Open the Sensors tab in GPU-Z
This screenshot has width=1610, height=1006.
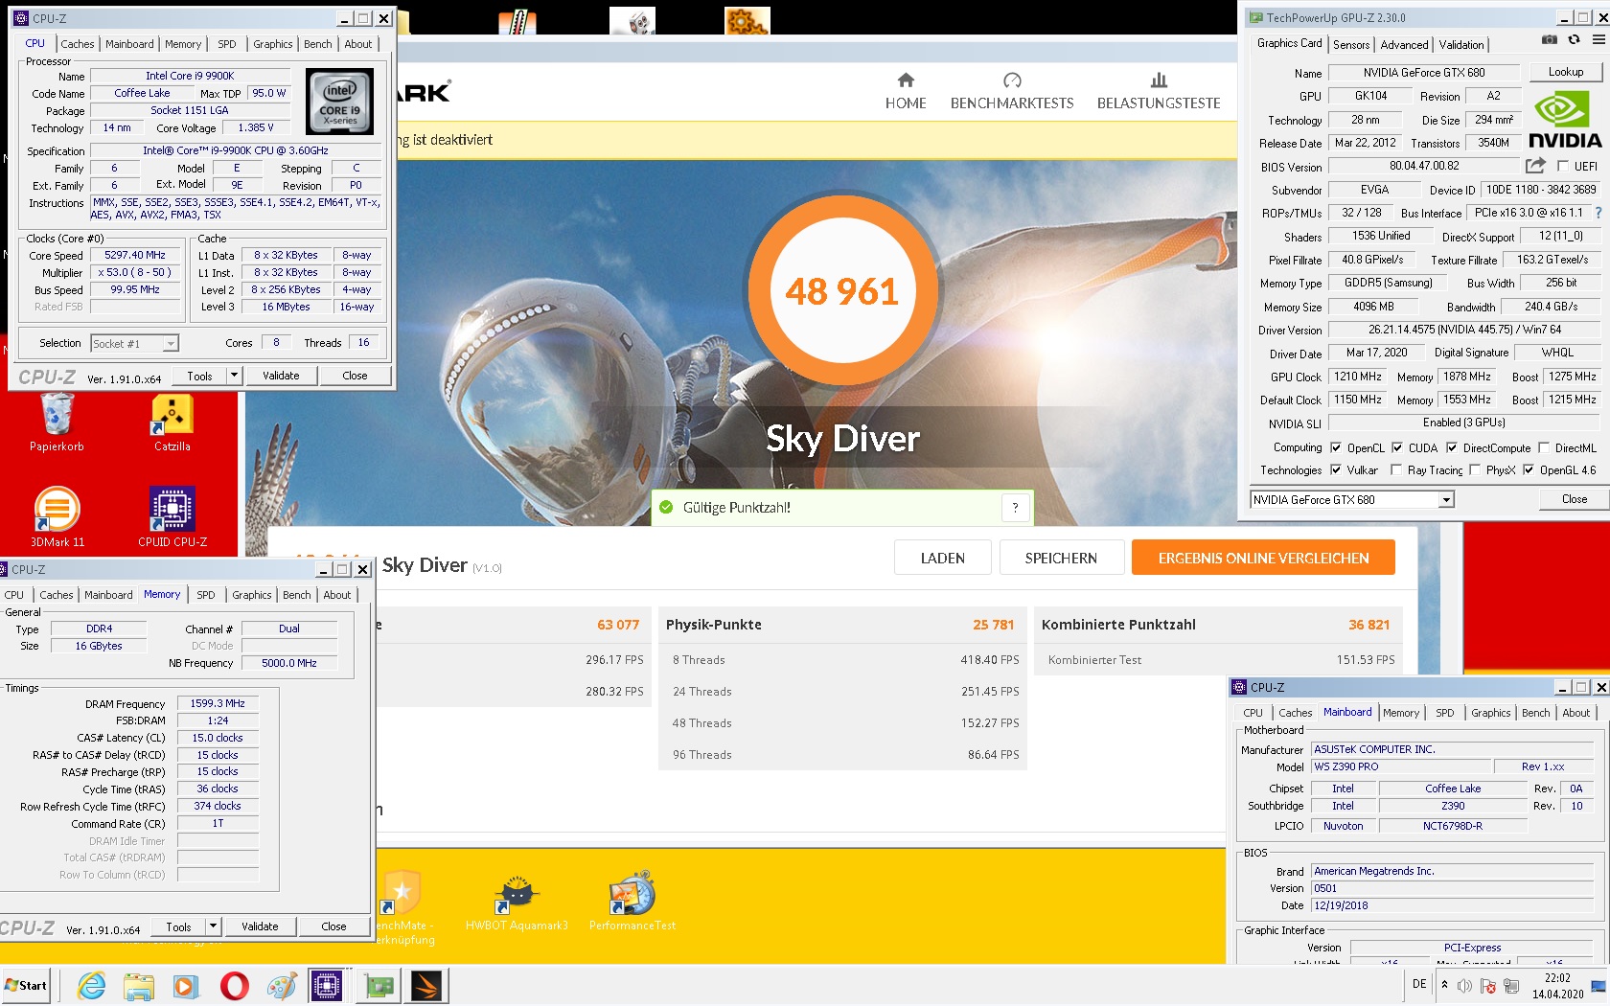click(1351, 45)
